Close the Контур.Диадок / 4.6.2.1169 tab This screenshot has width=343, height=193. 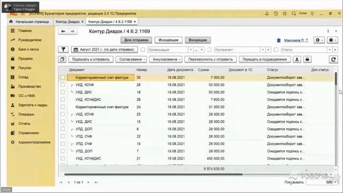coord(135,21)
